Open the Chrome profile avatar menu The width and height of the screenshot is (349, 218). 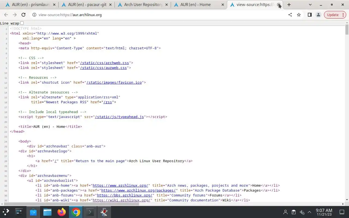(318, 15)
